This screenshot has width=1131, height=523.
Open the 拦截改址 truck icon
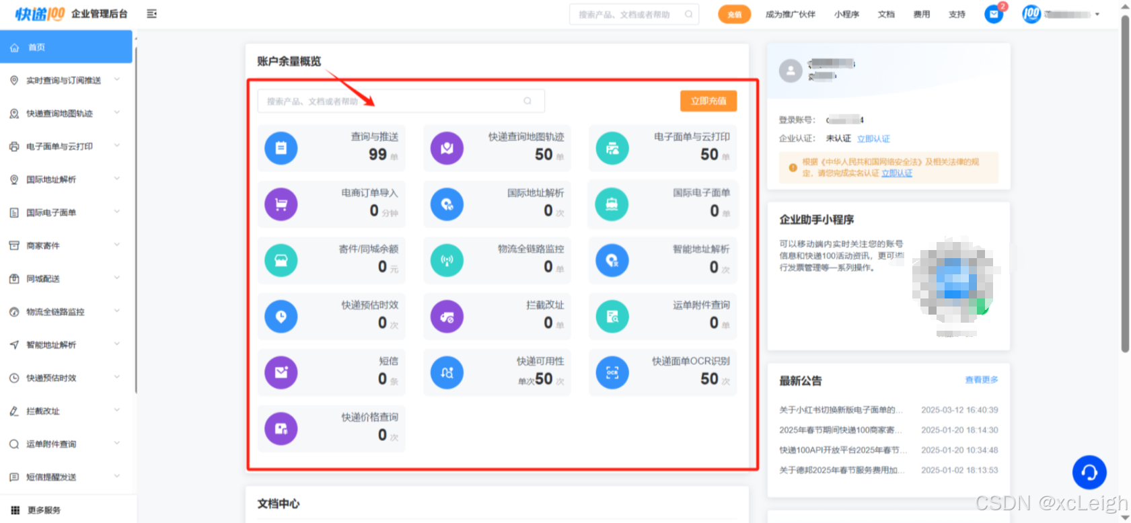click(x=447, y=317)
